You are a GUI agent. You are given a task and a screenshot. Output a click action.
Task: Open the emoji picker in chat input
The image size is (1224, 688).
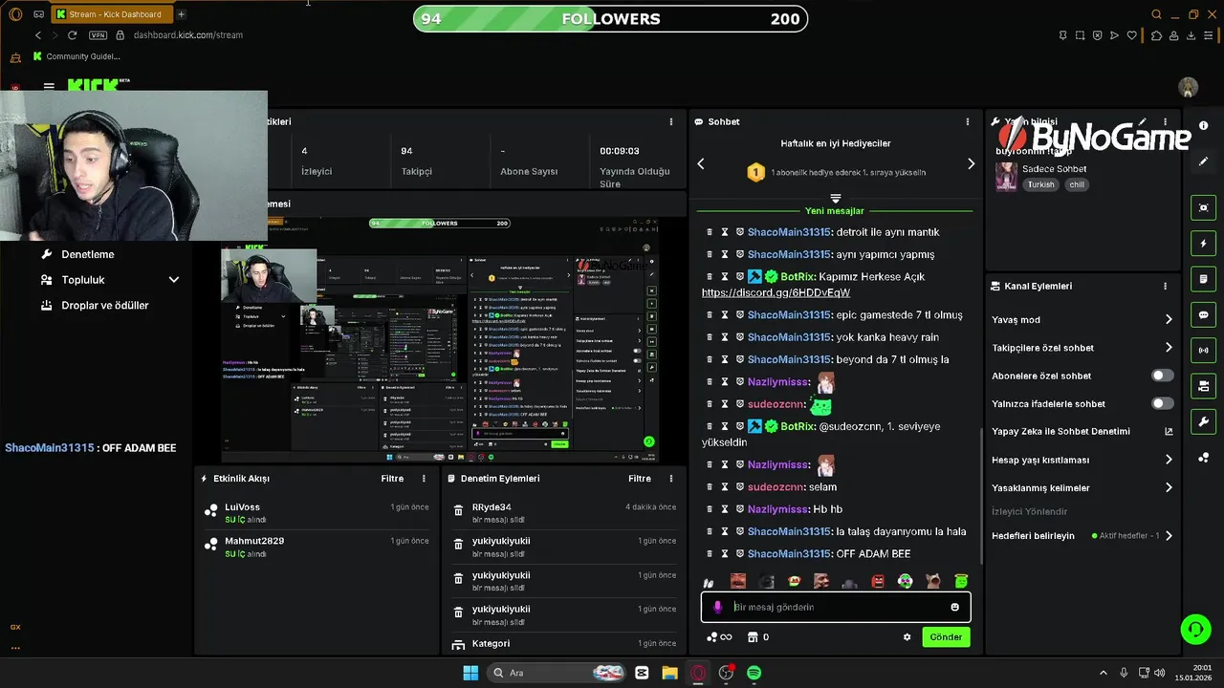(x=954, y=607)
